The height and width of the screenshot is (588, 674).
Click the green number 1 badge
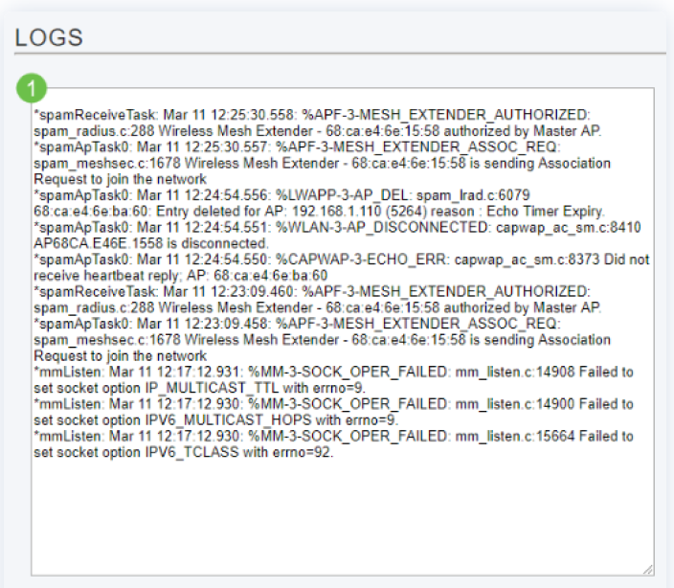[x=34, y=89]
